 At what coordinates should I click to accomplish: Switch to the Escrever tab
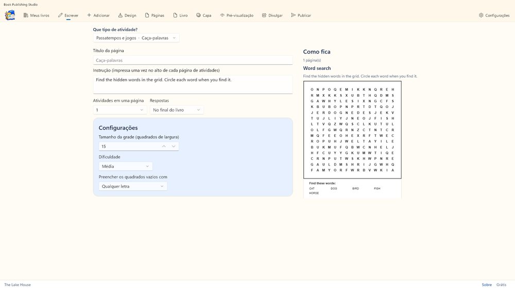pyautogui.click(x=68, y=15)
